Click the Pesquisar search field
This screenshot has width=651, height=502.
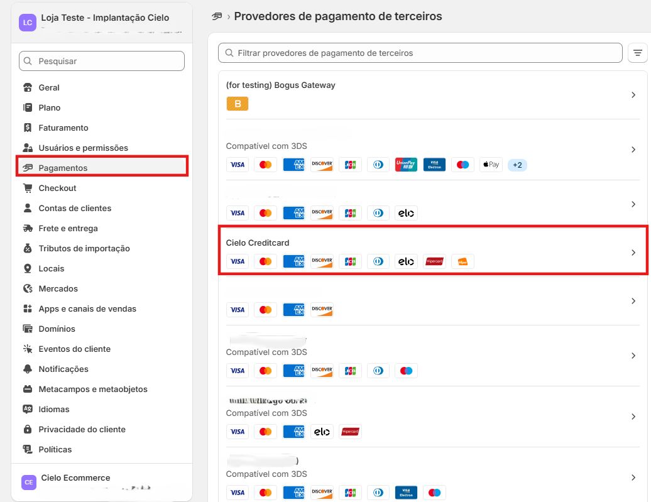point(102,61)
